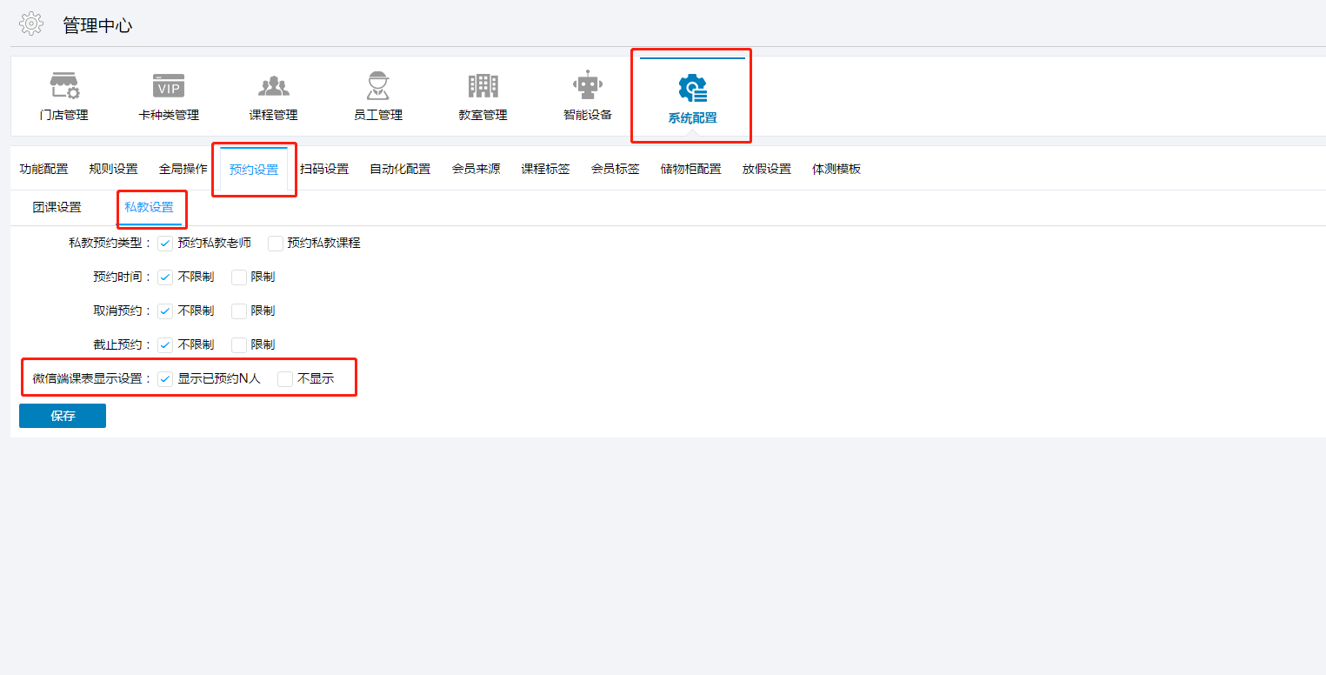Uncheck 显示已预约N人 checkbox
Screen dimensions: 1326x675
click(x=165, y=379)
